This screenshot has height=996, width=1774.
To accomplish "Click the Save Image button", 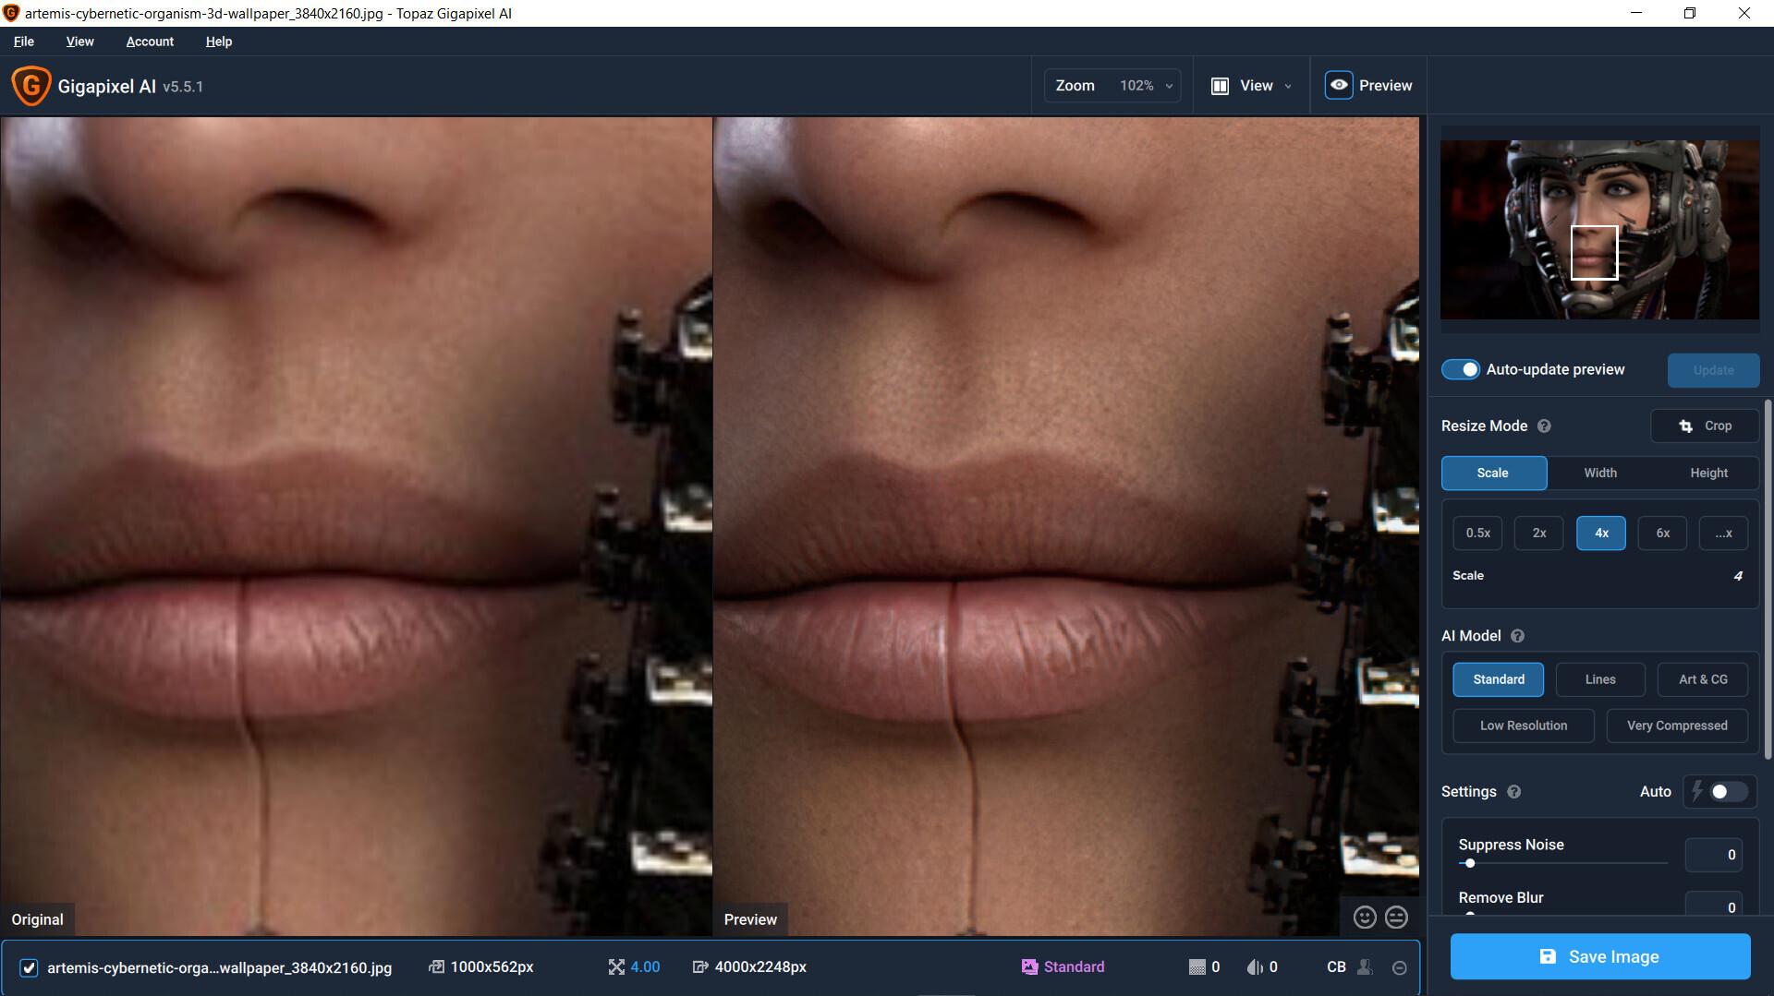I will click(1599, 956).
